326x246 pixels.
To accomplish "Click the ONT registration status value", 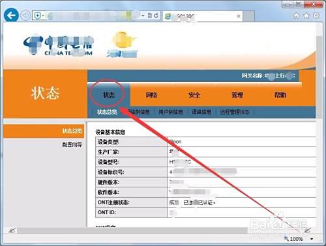I will [x=192, y=202].
